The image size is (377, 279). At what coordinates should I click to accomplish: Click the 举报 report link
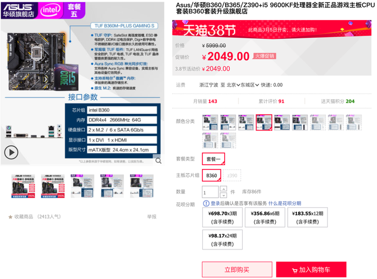(x=152, y=216)
